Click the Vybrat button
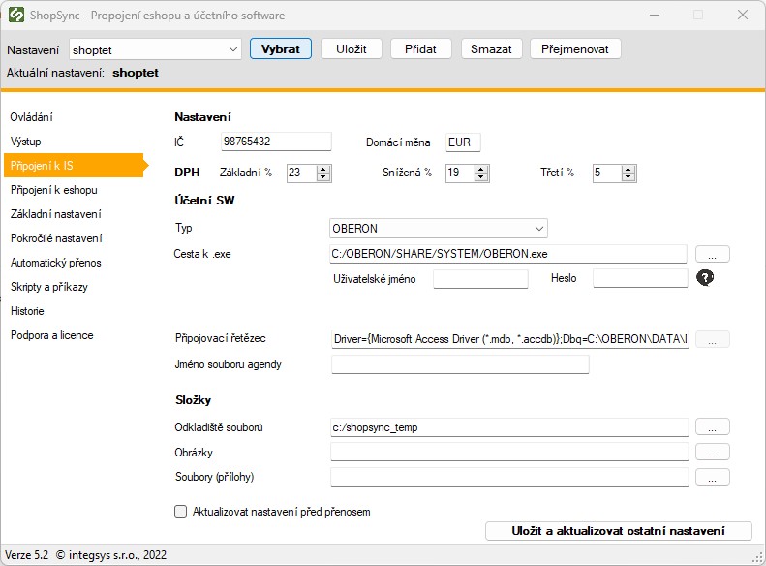 click(x=281, y=48)
